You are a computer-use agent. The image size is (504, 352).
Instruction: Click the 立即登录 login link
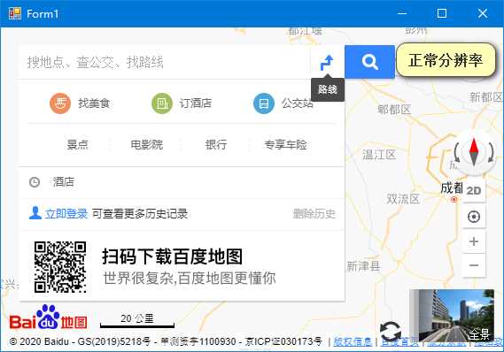(66, 214)
